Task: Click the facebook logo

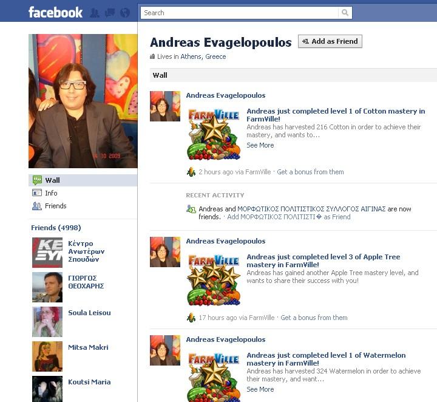Action: (55, 13)
